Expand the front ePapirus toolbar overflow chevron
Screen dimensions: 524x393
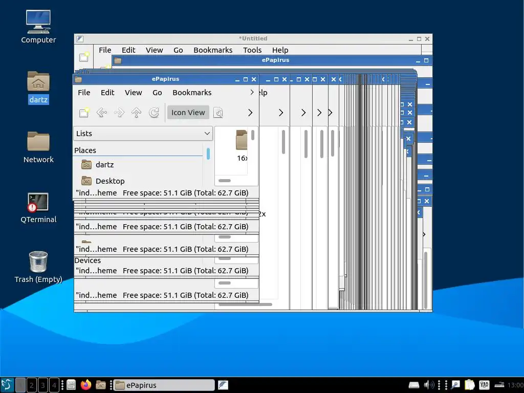tap(250, 113)
